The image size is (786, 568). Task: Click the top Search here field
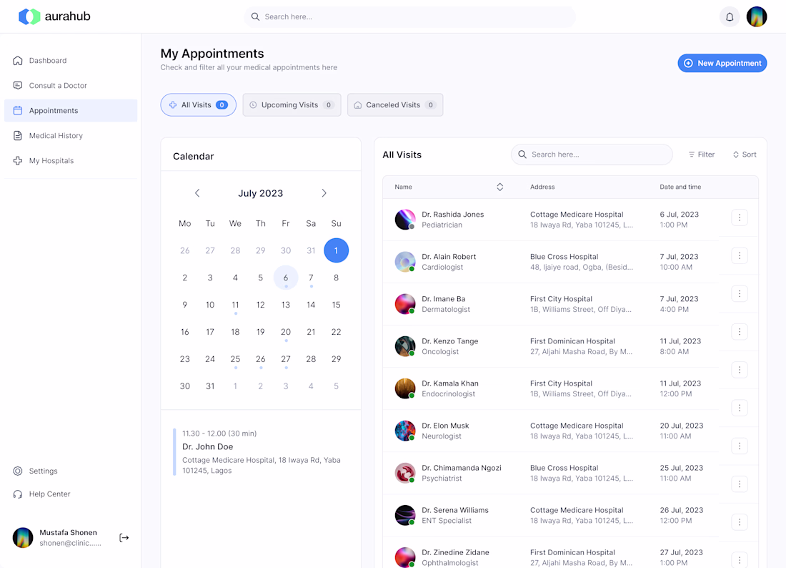tap(409, 17)
